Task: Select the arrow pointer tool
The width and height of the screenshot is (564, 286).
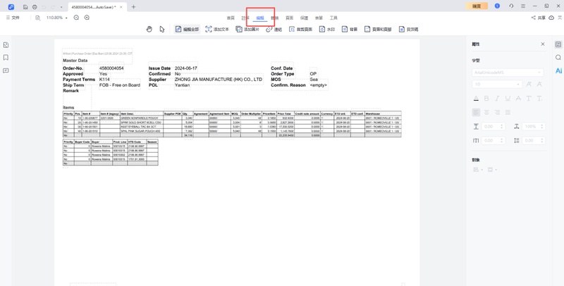Action: pyautogui.click(x=162, y=30)
